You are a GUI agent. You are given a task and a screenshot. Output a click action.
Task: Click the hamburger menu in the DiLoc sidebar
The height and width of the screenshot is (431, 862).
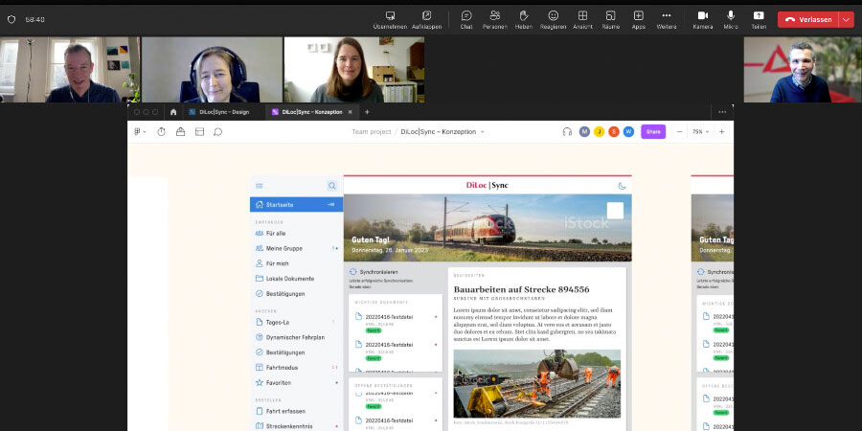click(260, 186)
